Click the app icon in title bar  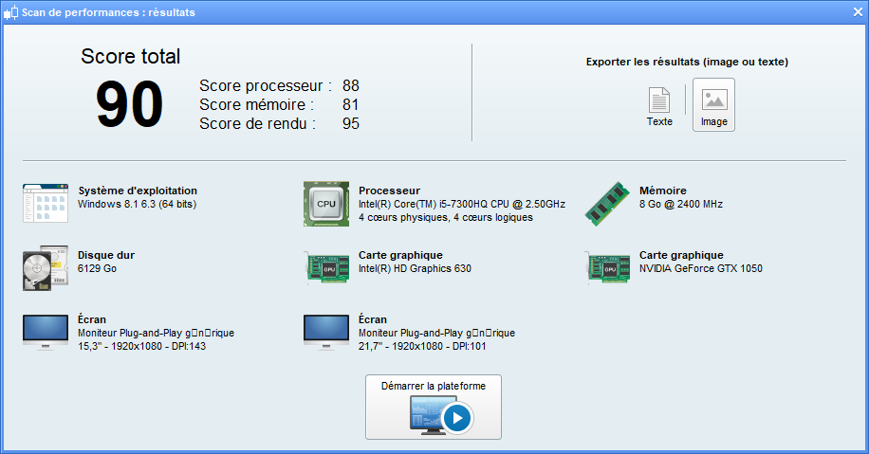[11, 12]
